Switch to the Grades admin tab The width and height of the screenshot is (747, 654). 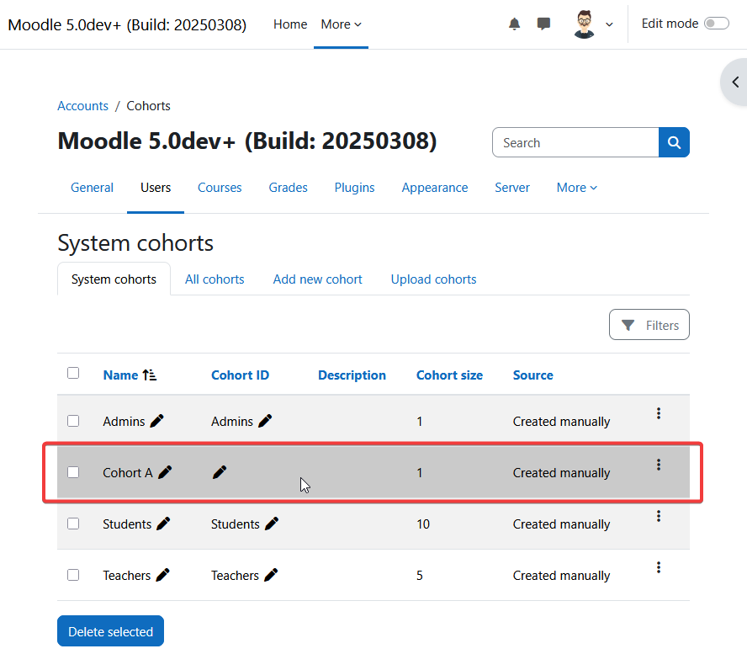(x=288, y=188)
